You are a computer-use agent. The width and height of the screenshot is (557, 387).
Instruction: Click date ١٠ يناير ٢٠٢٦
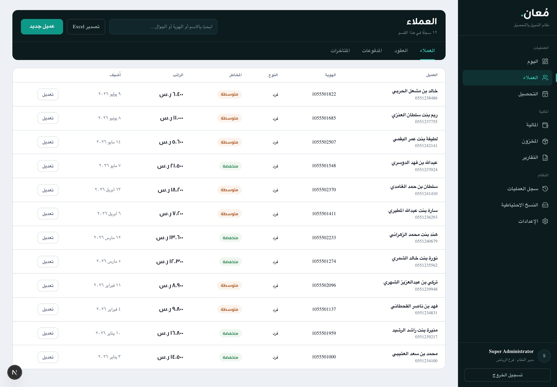108,333
